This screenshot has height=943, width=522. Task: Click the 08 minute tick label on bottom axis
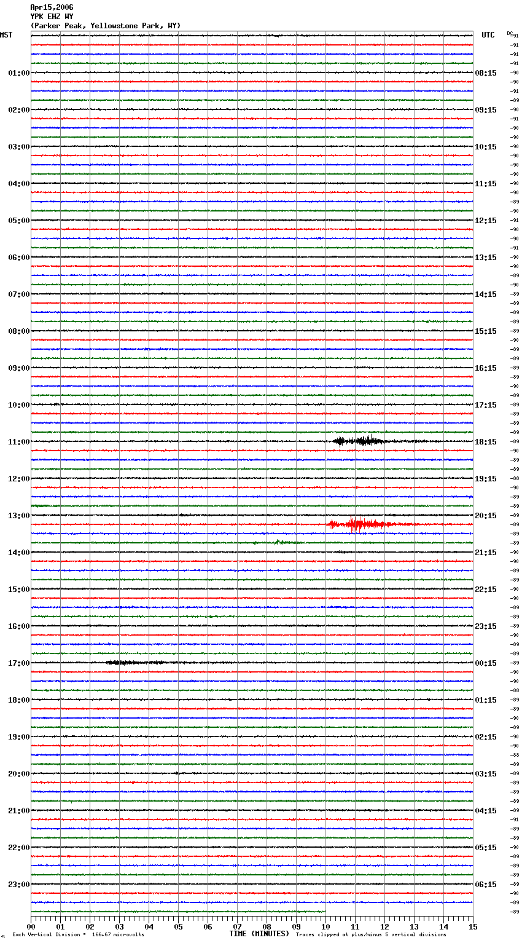(267, 926)
